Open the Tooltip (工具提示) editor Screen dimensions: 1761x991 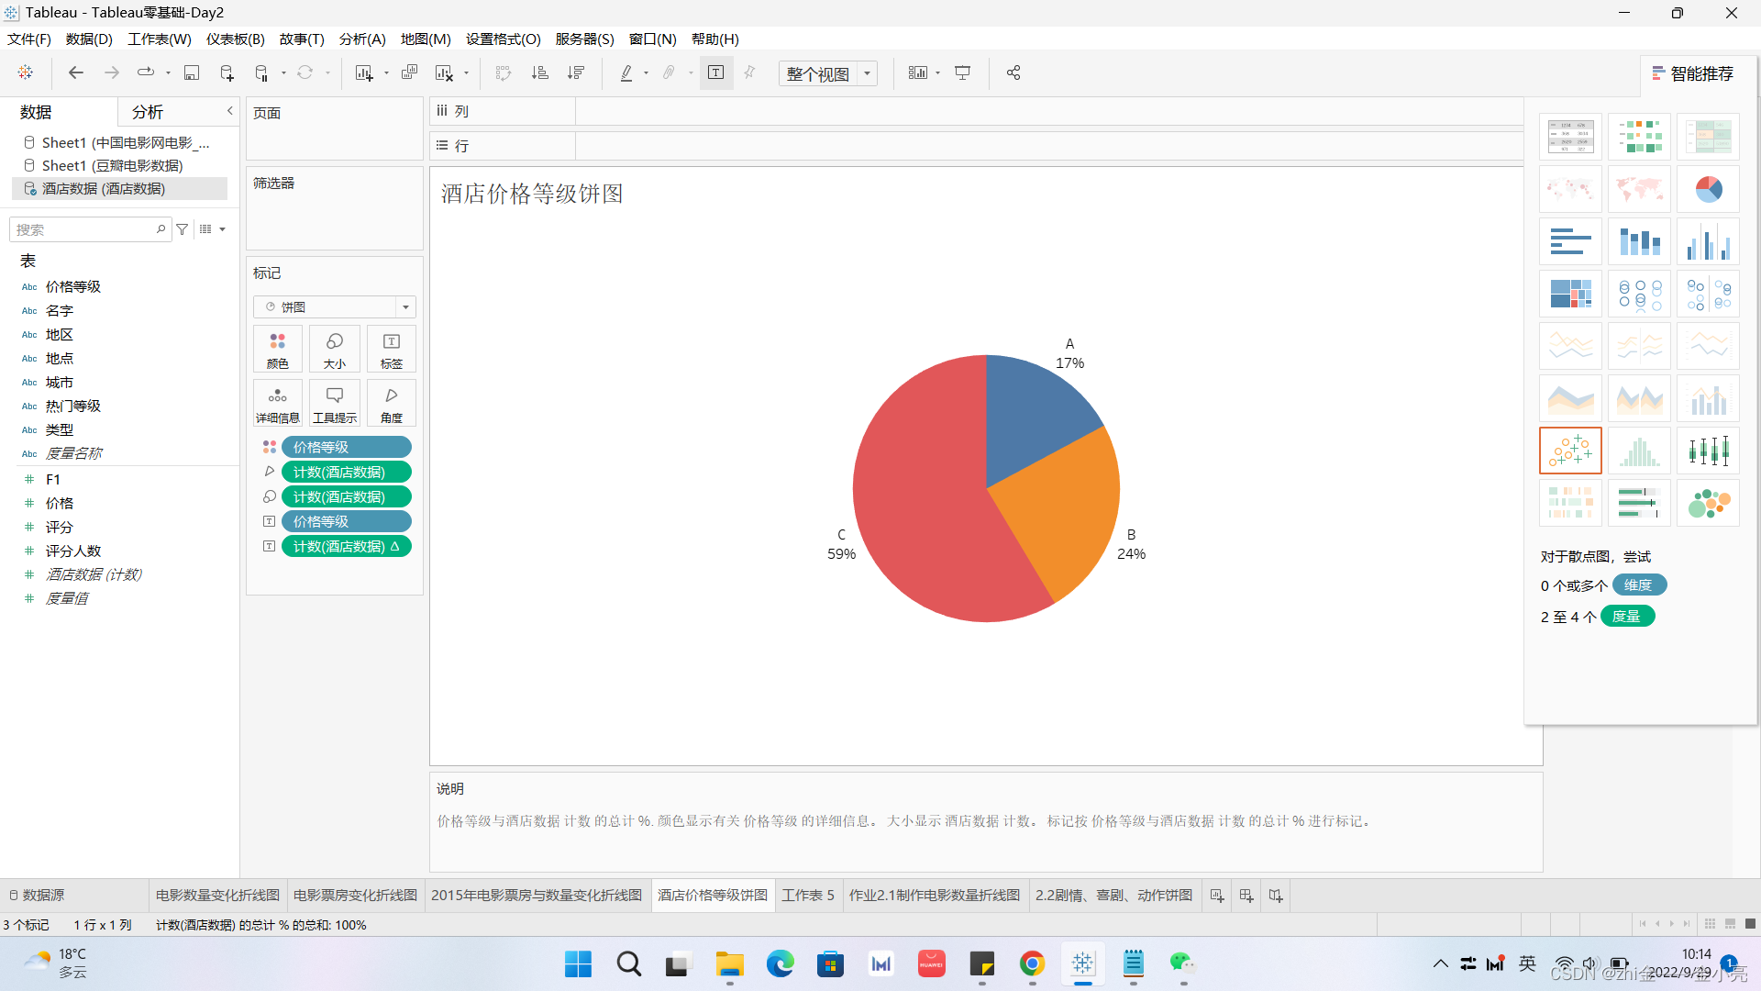[334, 402]
